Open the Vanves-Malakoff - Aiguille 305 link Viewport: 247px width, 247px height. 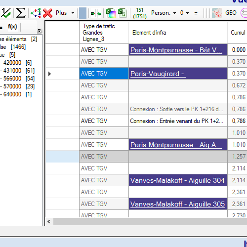(x=177, y=204)
